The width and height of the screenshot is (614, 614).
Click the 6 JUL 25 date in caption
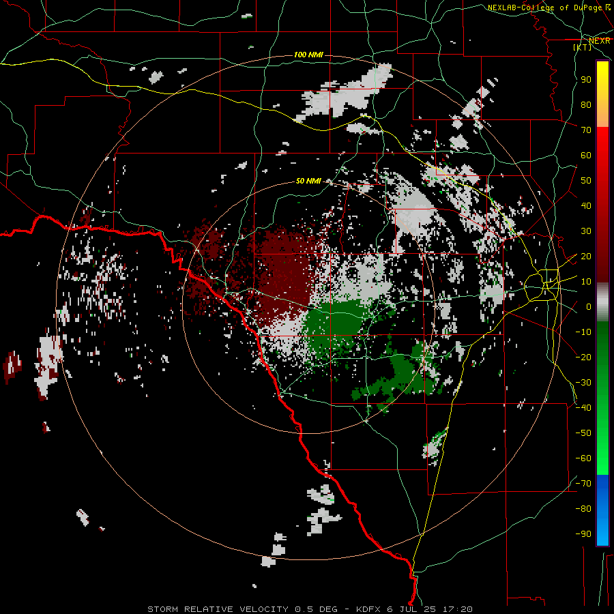pos(412,609)
